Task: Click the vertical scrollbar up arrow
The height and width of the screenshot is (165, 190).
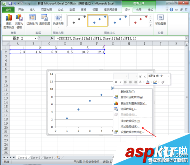Action: click(x=187, y=45)
